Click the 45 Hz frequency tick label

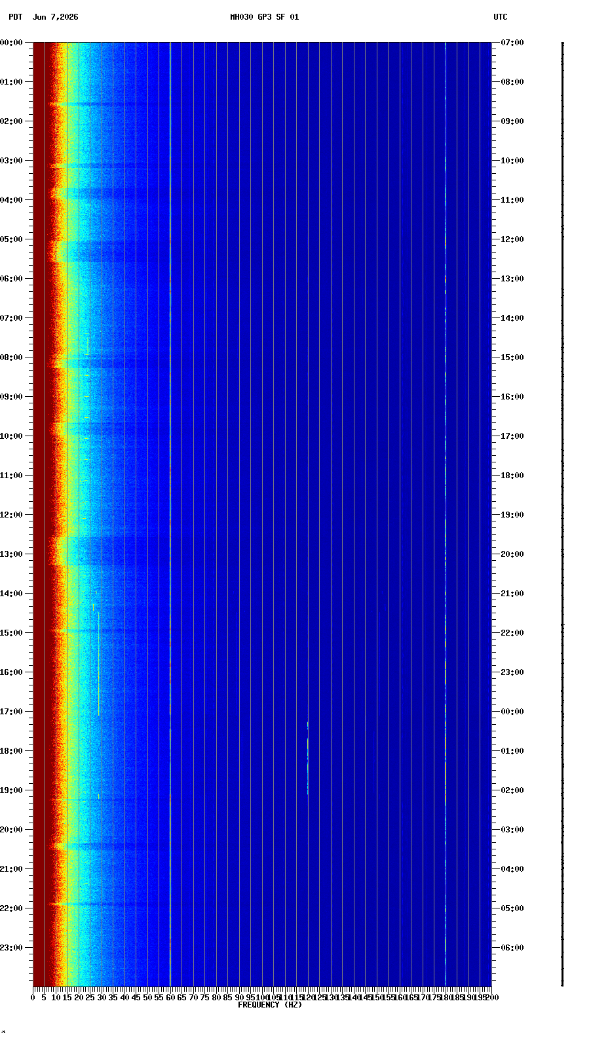point(136,998)
